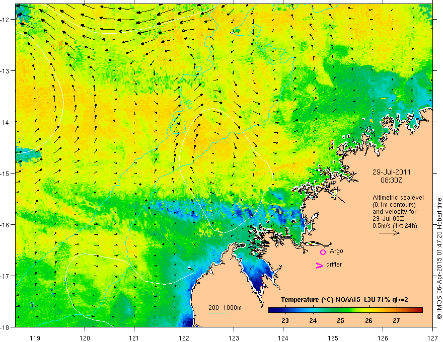Click the magenta drifter arrow symbol
Image resolution: width=443 pixels, height=342 pixels.
(320, 265)
